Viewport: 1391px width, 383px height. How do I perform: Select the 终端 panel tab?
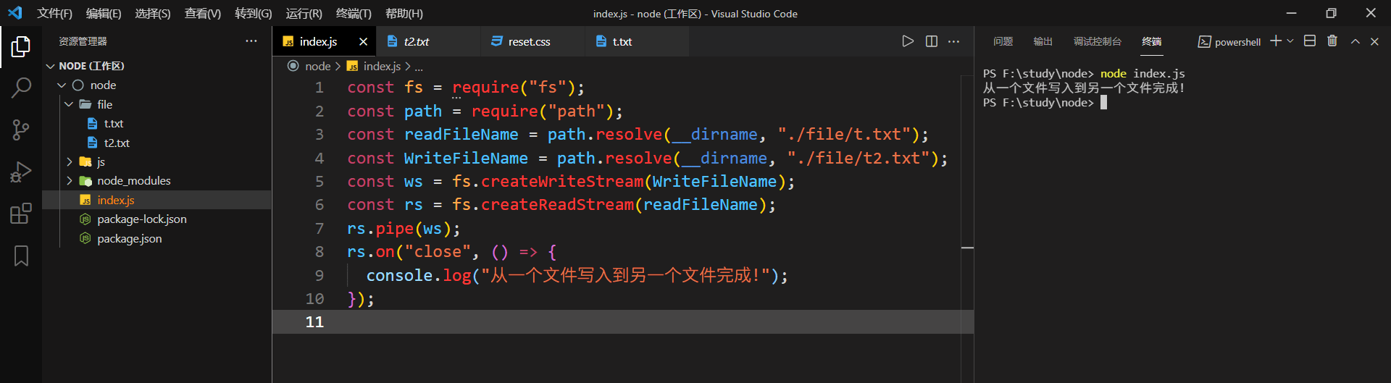point(1152,41)
